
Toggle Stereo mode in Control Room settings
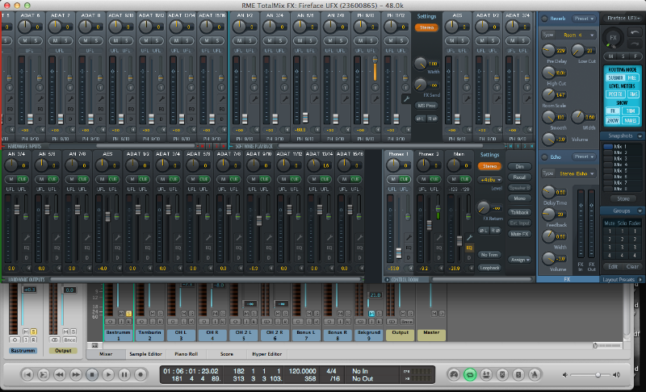click(x=489, y=166)
